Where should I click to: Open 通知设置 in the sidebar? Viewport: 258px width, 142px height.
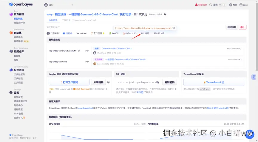(x=18, y=109)
